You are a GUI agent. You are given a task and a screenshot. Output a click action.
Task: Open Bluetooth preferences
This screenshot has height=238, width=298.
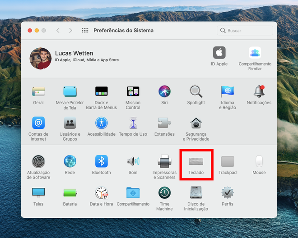click(102, 161)
